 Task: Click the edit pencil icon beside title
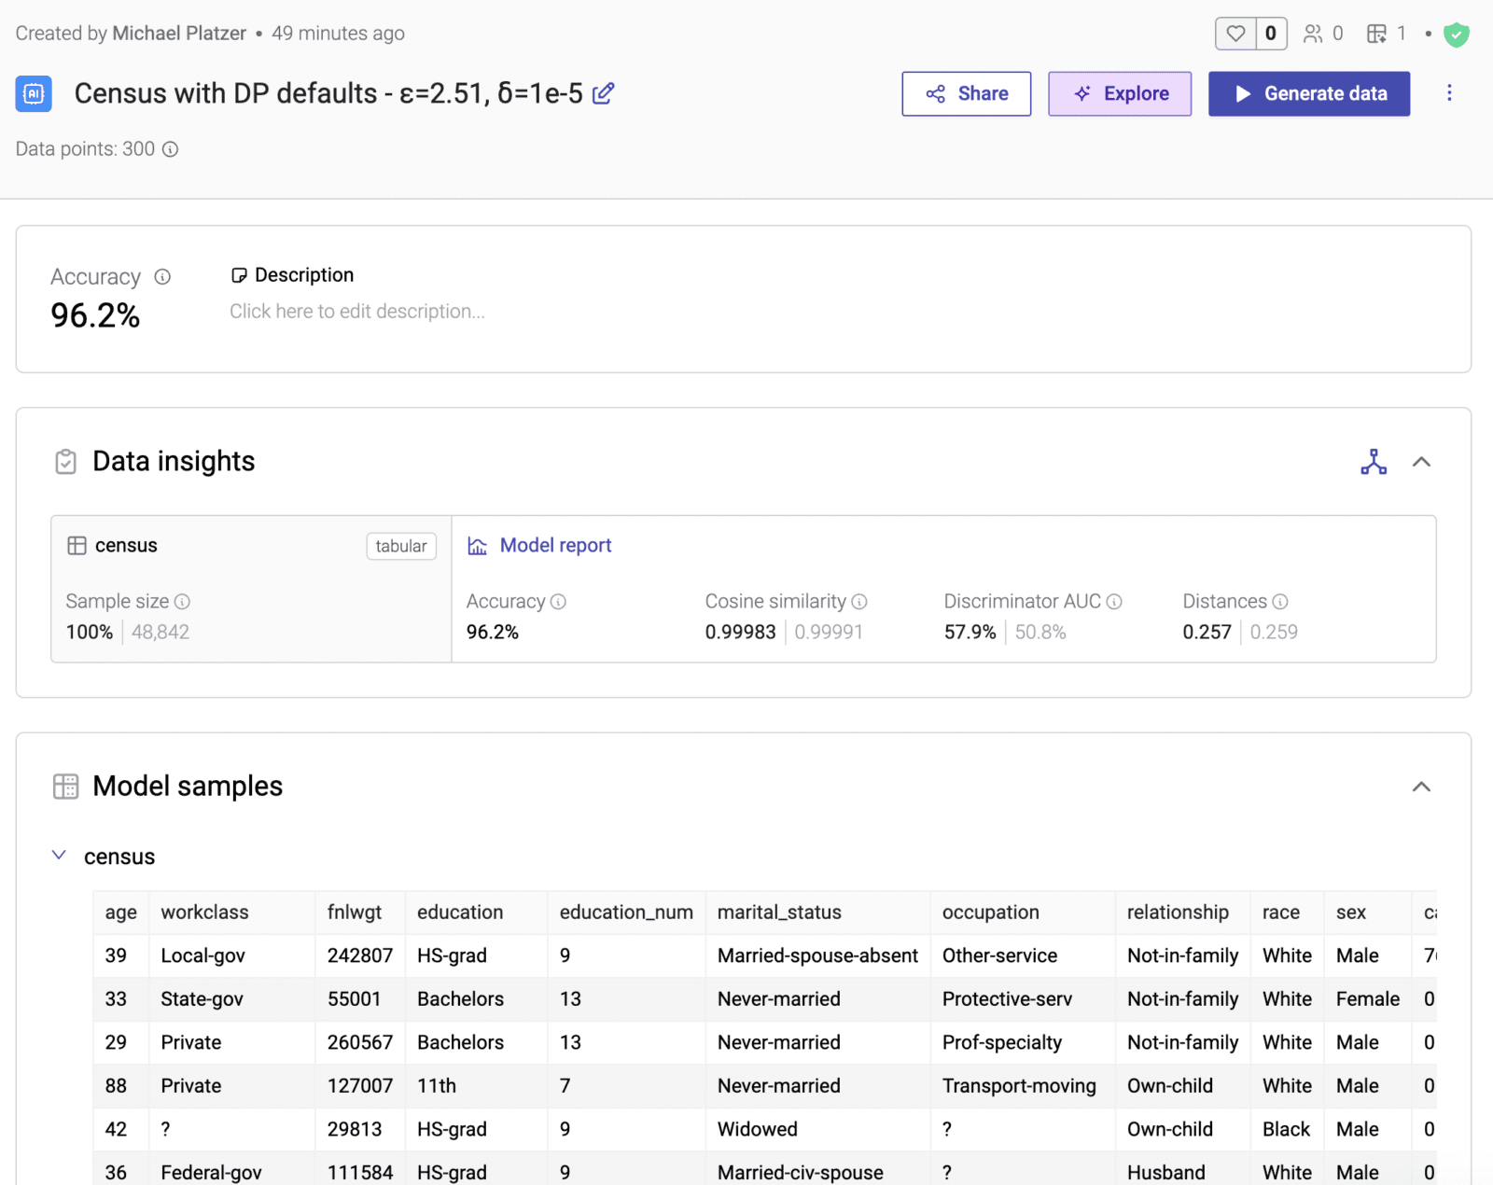(604, 93)
